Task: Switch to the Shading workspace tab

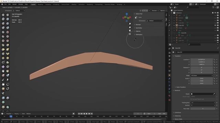Action: click(74, 4)
